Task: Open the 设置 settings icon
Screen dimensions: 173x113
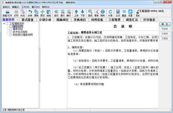Action: 130,12
